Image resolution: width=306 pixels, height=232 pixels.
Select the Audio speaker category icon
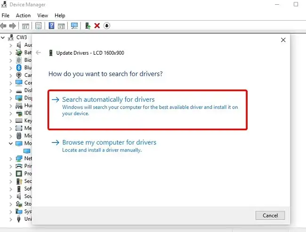click(x=19, y=45)
